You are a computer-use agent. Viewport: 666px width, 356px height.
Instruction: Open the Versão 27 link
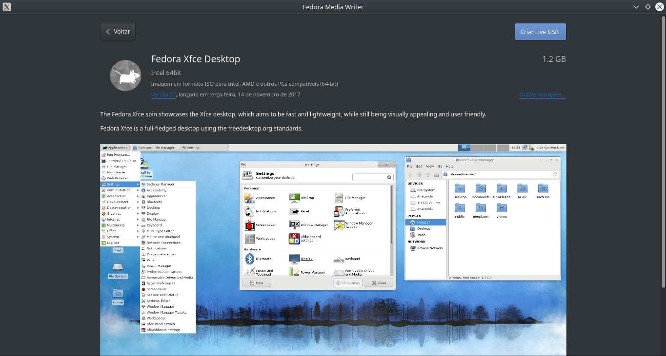coord(163,94)
